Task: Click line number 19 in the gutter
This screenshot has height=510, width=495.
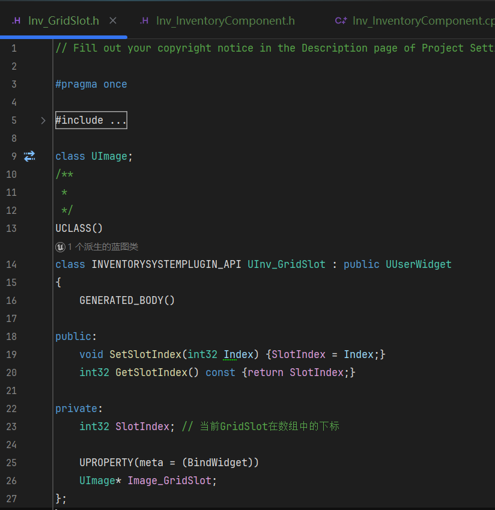Action: [11, 354]
